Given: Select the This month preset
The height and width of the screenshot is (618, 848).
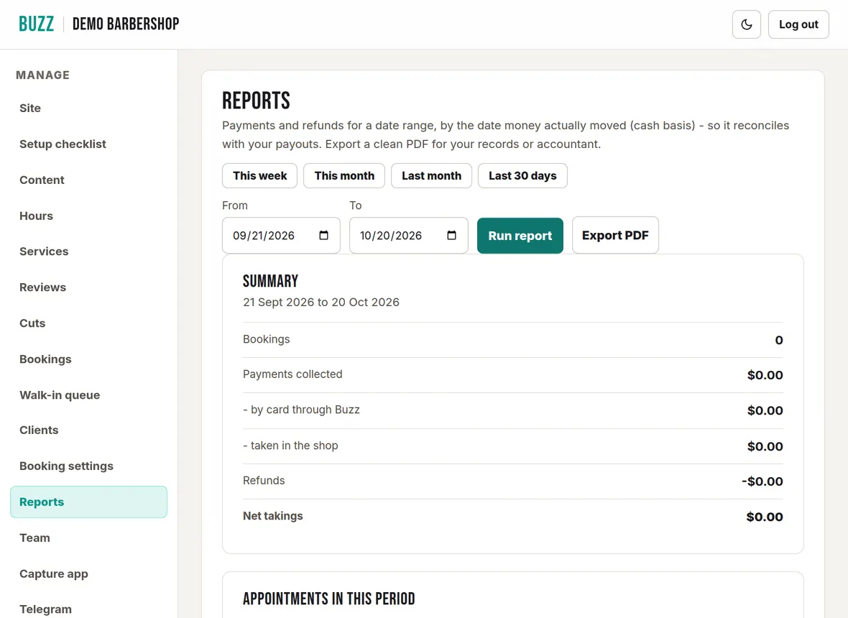Looking at the screenshot, I should 344,176.
